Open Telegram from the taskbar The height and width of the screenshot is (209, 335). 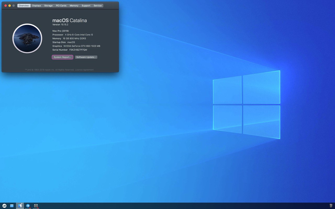pyautogui.click(x=28, y=206)
